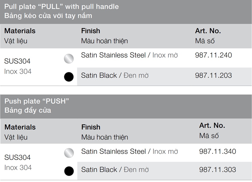Select article number 987.11.303
The image size is (252, 182).
coord(217,170)
